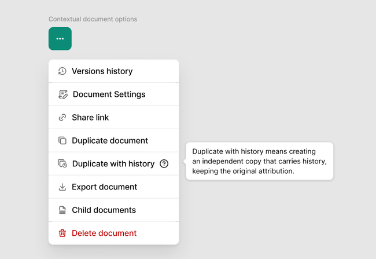Click the overlapping squares Duplicate document icon
The height and width of the screenshot is (259, 376).
click(62, 141)
